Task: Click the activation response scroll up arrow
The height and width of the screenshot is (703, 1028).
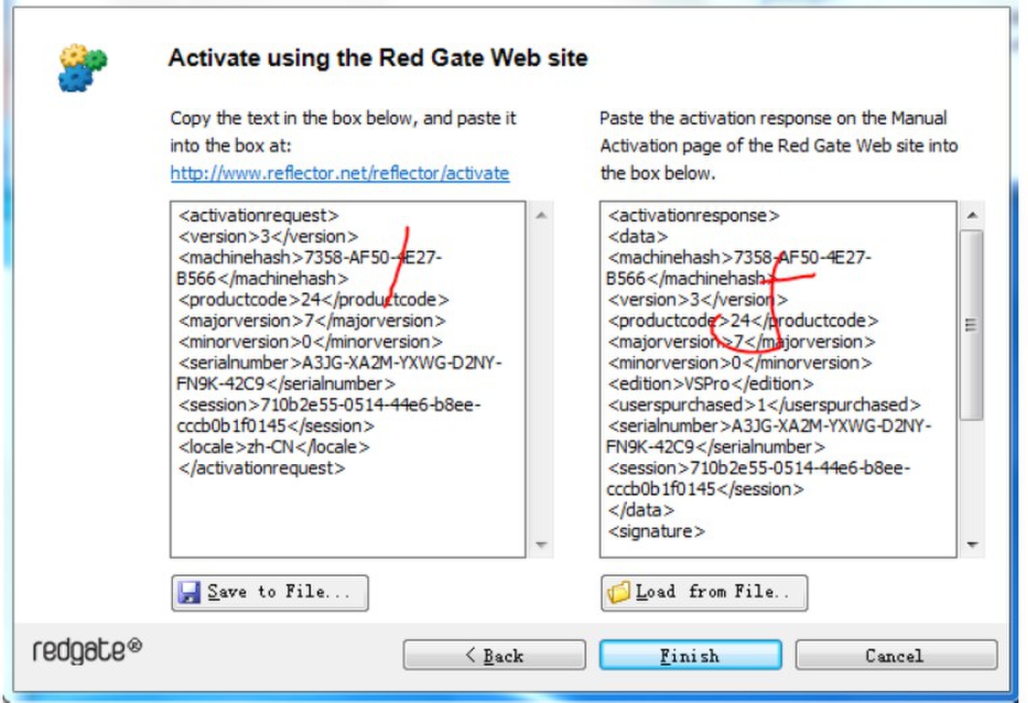Action: click(x=971, y=215)
